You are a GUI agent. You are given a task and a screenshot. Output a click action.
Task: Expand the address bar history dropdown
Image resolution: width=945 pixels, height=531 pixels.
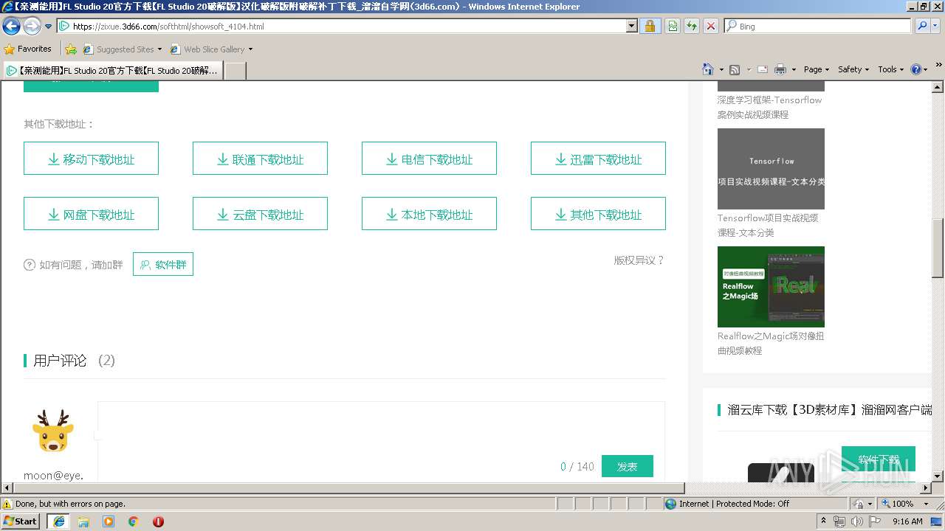pyautogui.click(x=632, y=27)
